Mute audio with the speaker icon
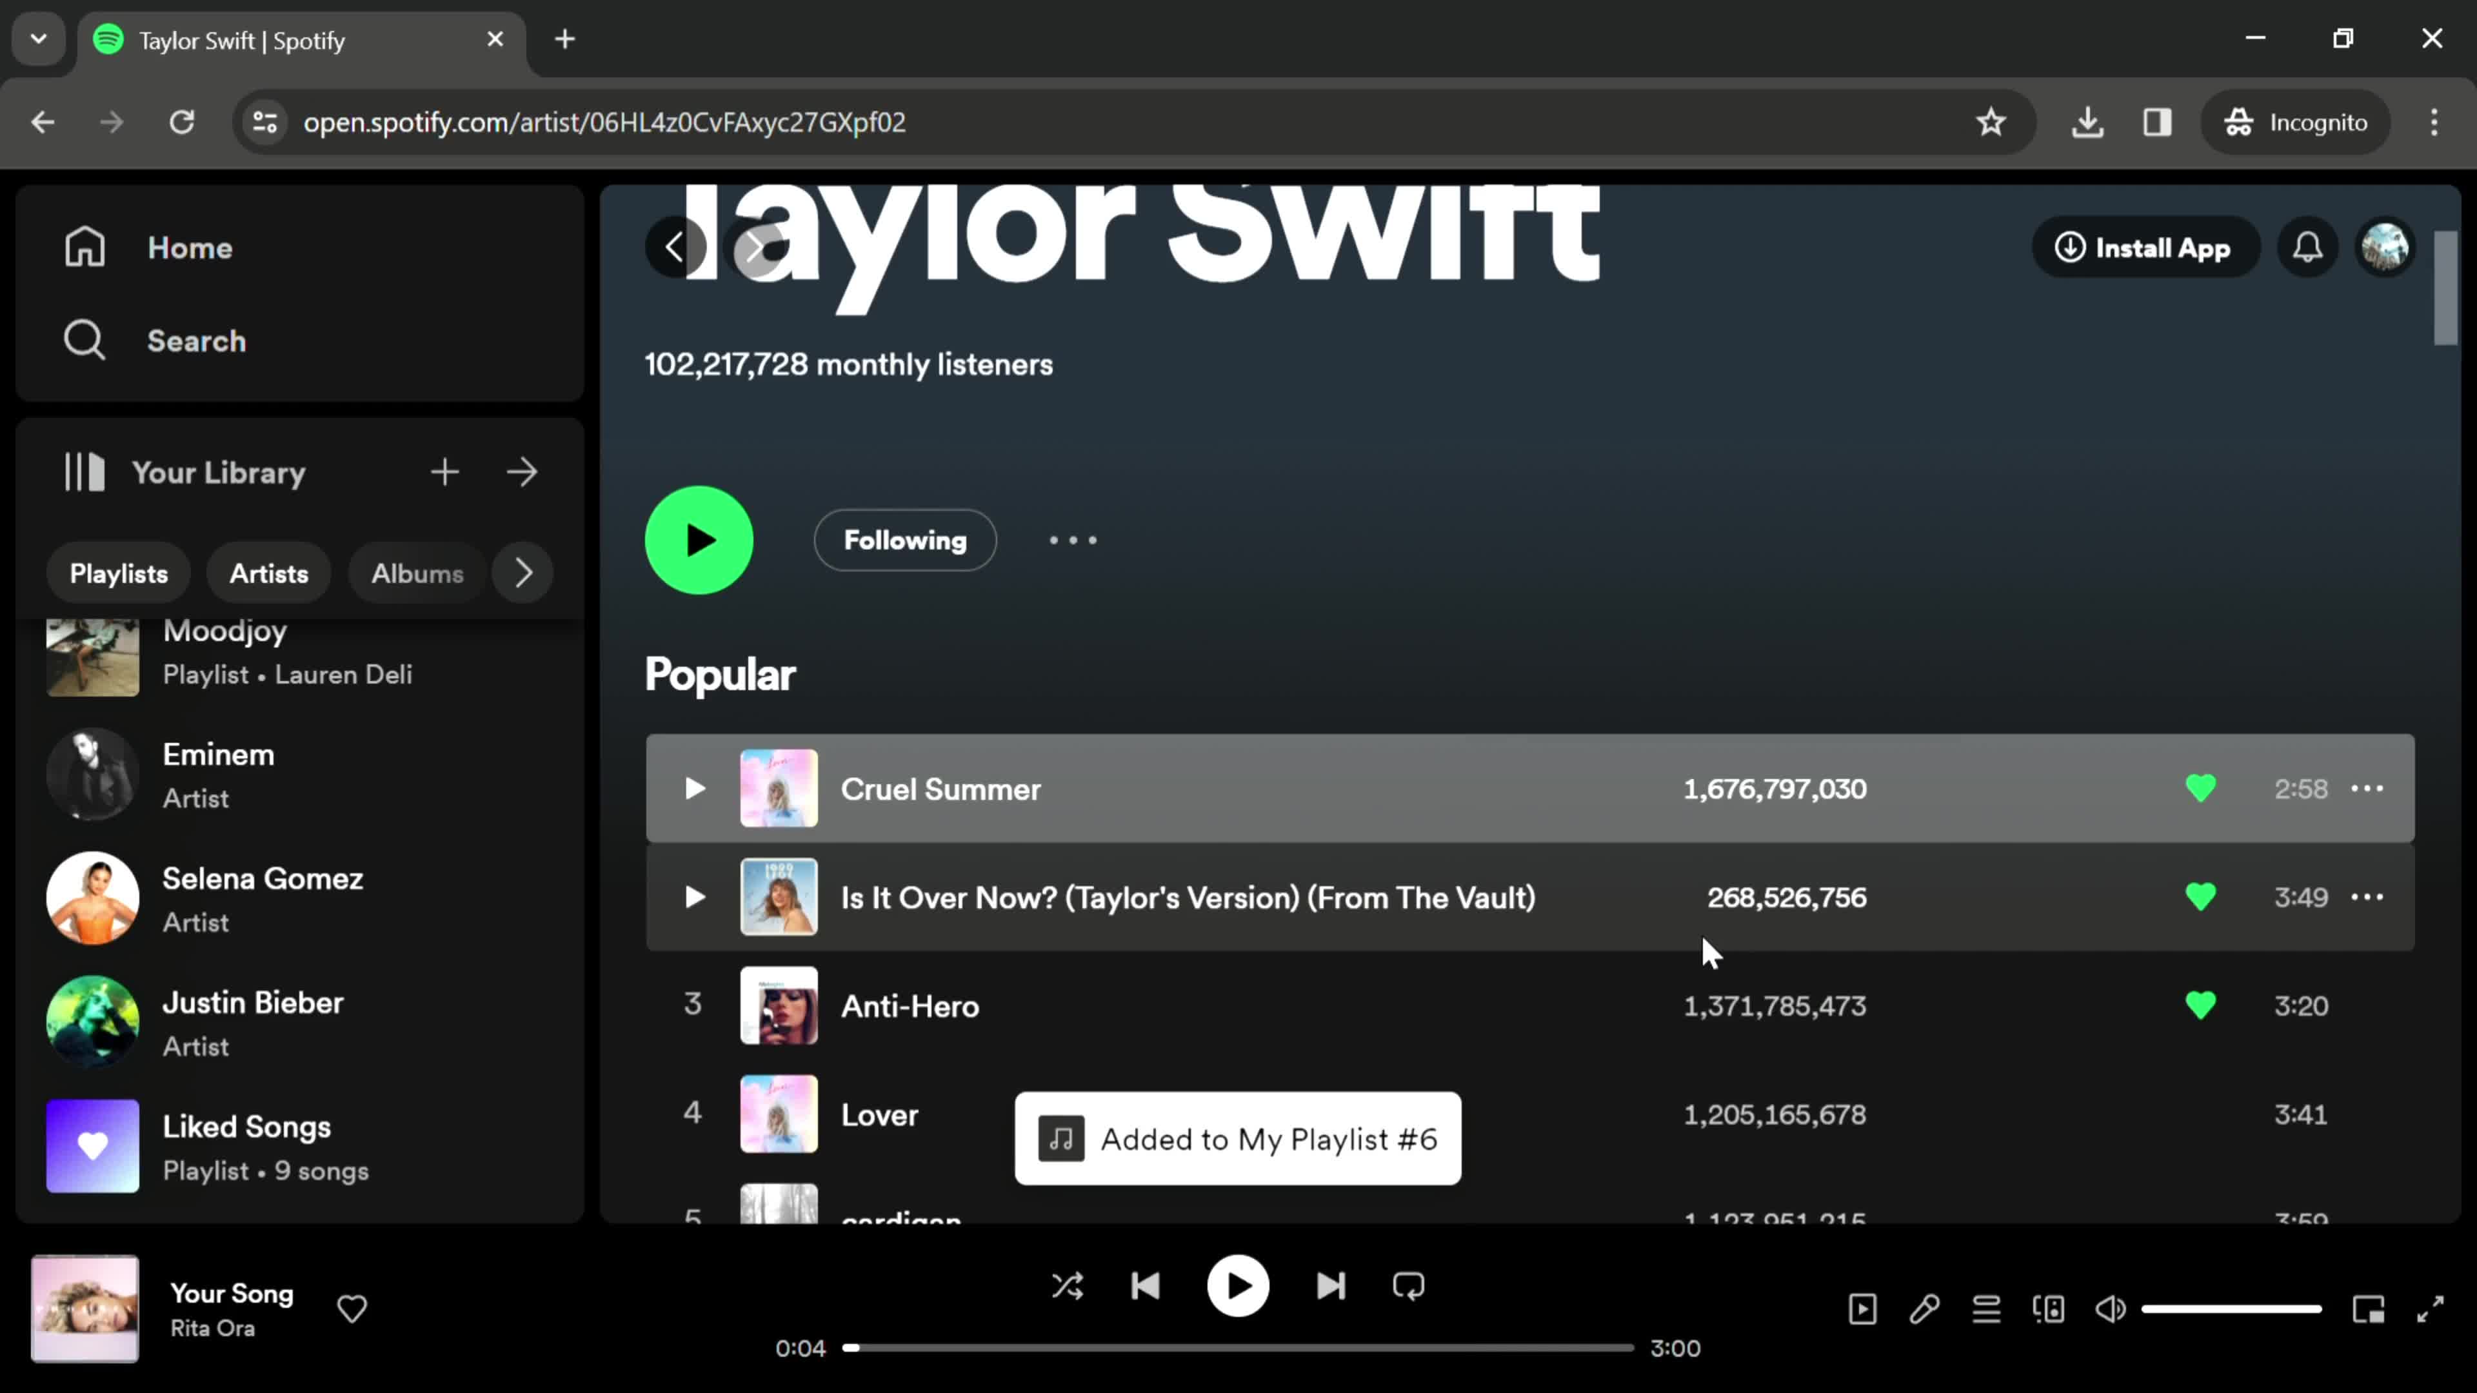2477x1393 pixels. pyautogui.click(x=2111, y=1309)
